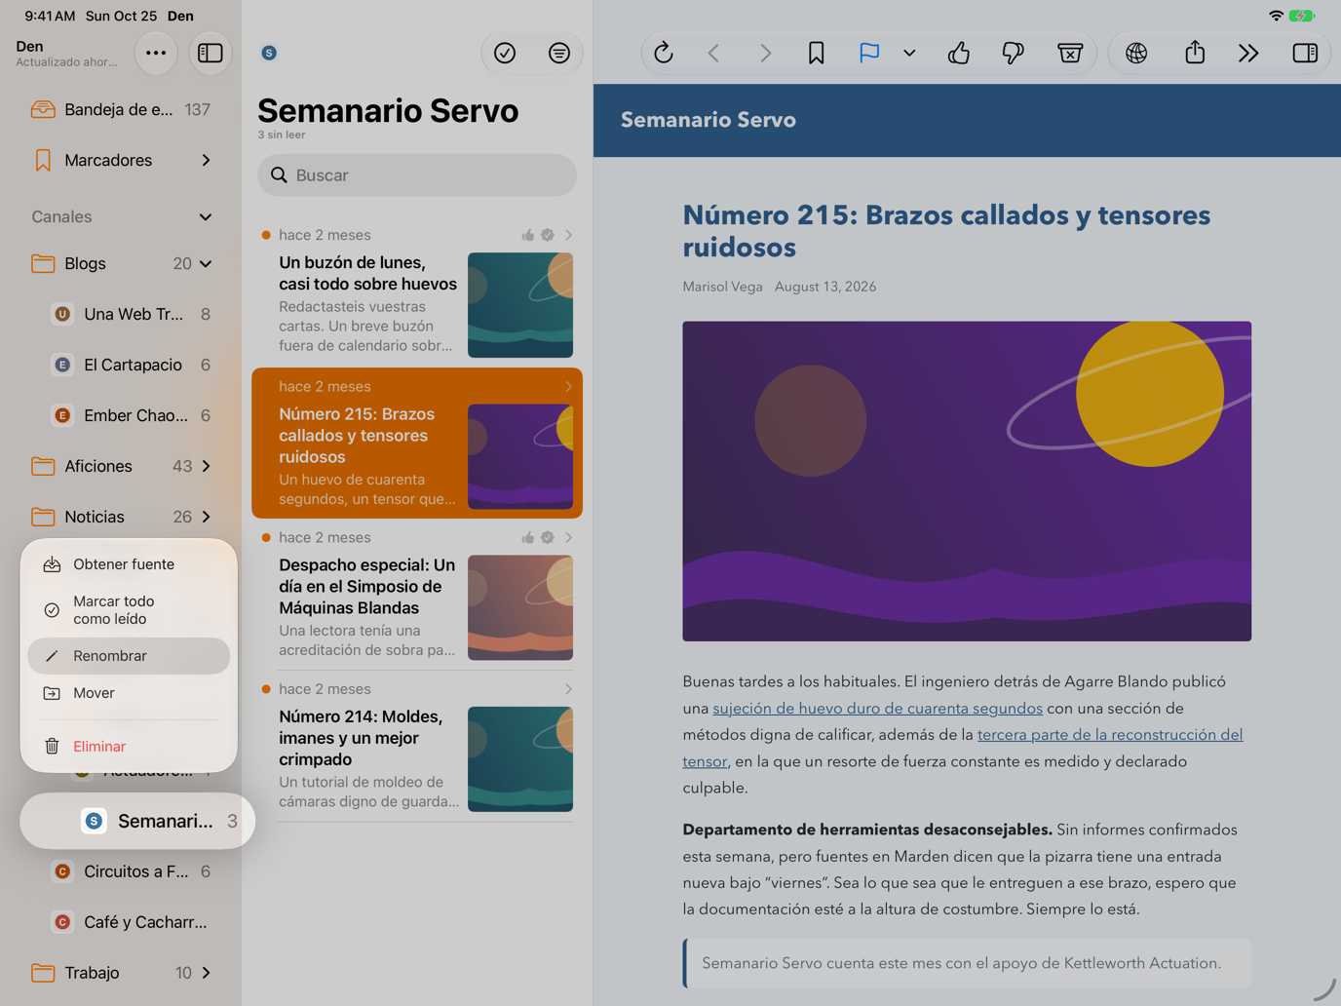Open Bandeja de entrada inbox
This screenshot has width=1341, height=1006.
click(x=121, y=109)
